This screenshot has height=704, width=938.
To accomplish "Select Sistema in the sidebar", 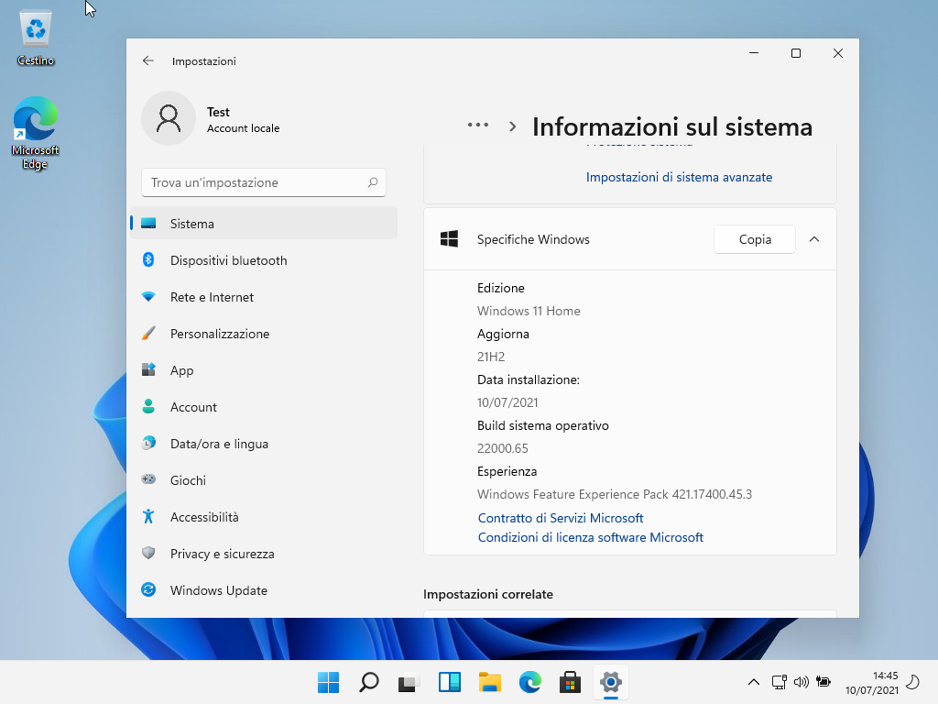I will tap(264, 224).
